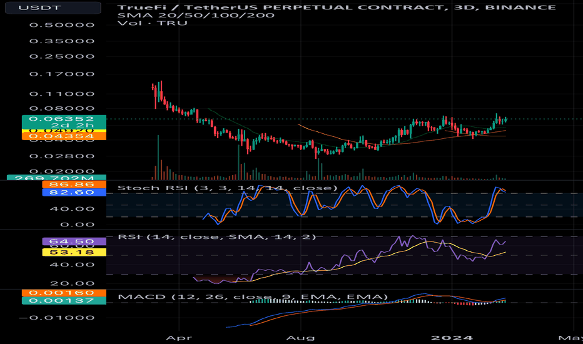Image resolution: width=583 pixels, height=344 pixels.
Task: Click the TrueFi / TetherUS chart title
Action: (337, 7)
